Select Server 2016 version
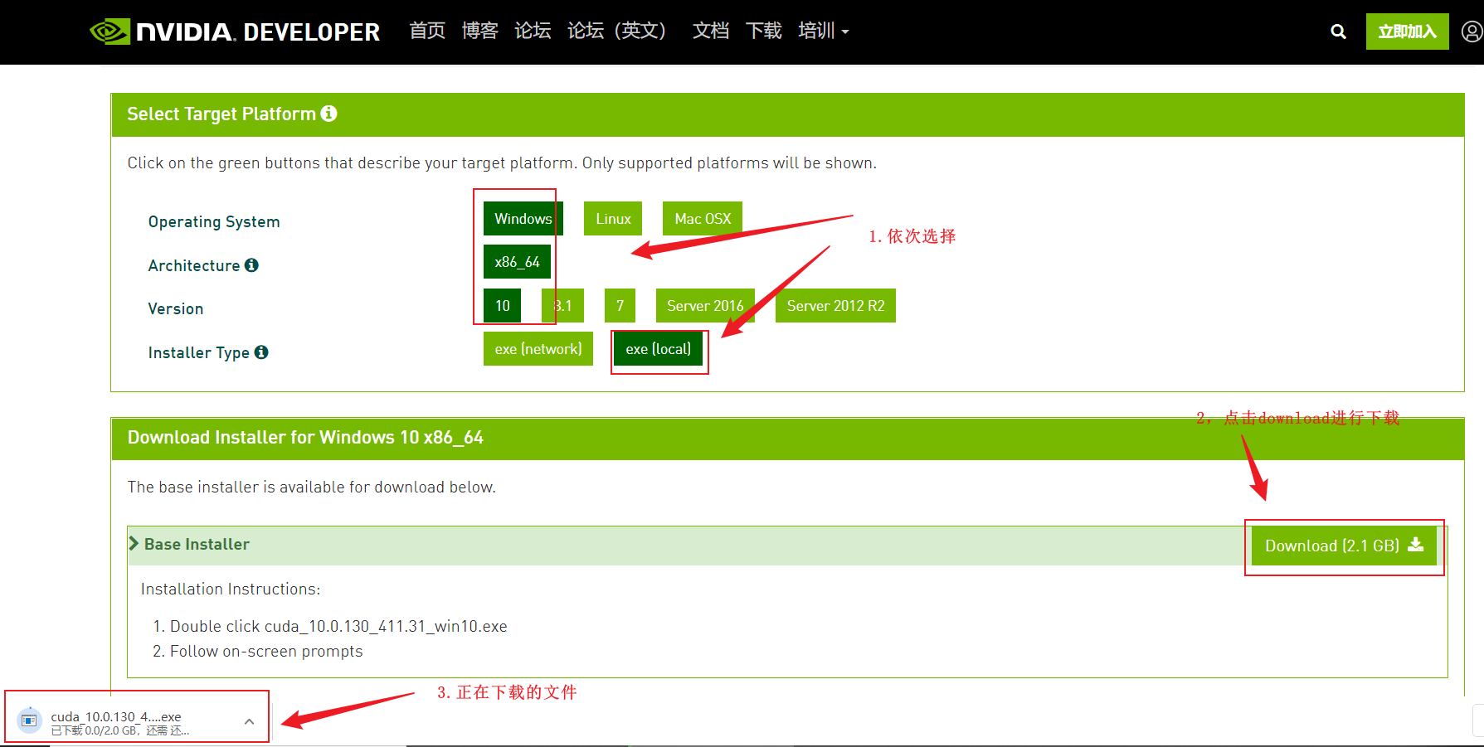 pos(705,306)
